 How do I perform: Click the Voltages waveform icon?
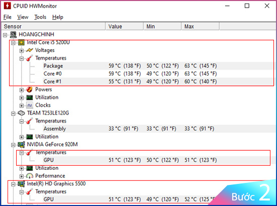point(30,50)
